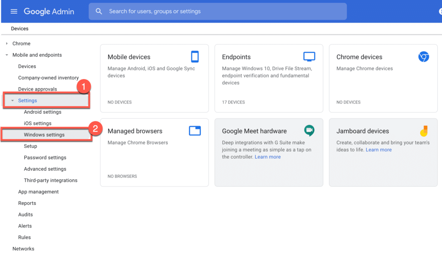
Task: Open Advanced settings
Action: 45,169
